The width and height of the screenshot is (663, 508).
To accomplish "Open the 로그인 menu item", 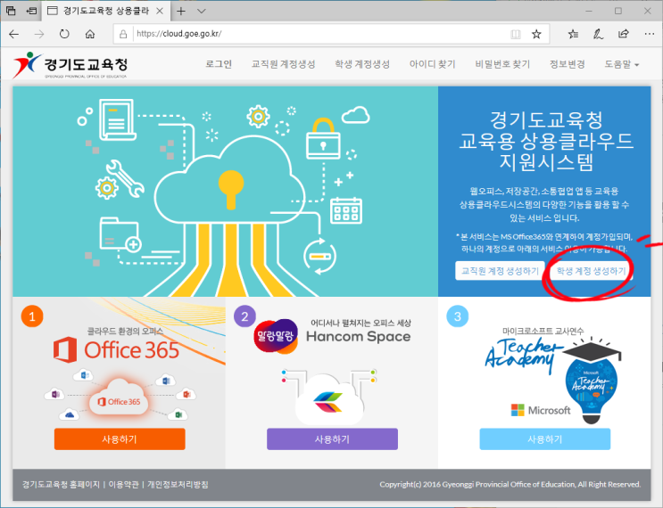I will [219, 64].
